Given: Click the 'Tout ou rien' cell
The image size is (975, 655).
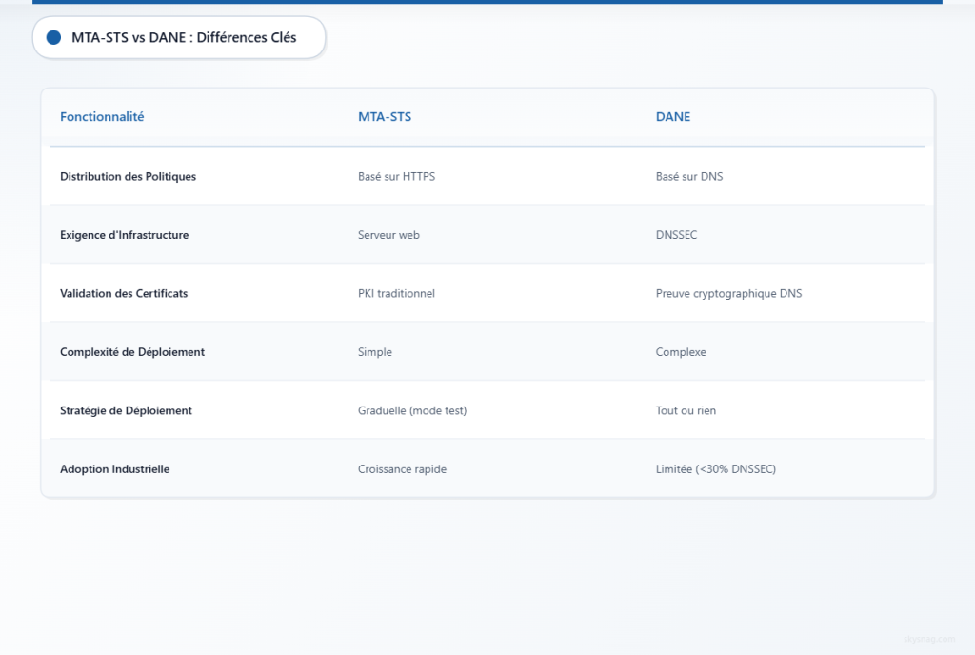Looking at the screenshot, I should click(686, 410).
